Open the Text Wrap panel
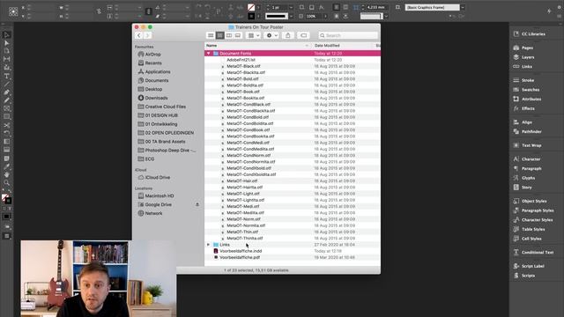The width and height of the screenshot is (564, 317). pyautogui.click(x=527, y=145)
